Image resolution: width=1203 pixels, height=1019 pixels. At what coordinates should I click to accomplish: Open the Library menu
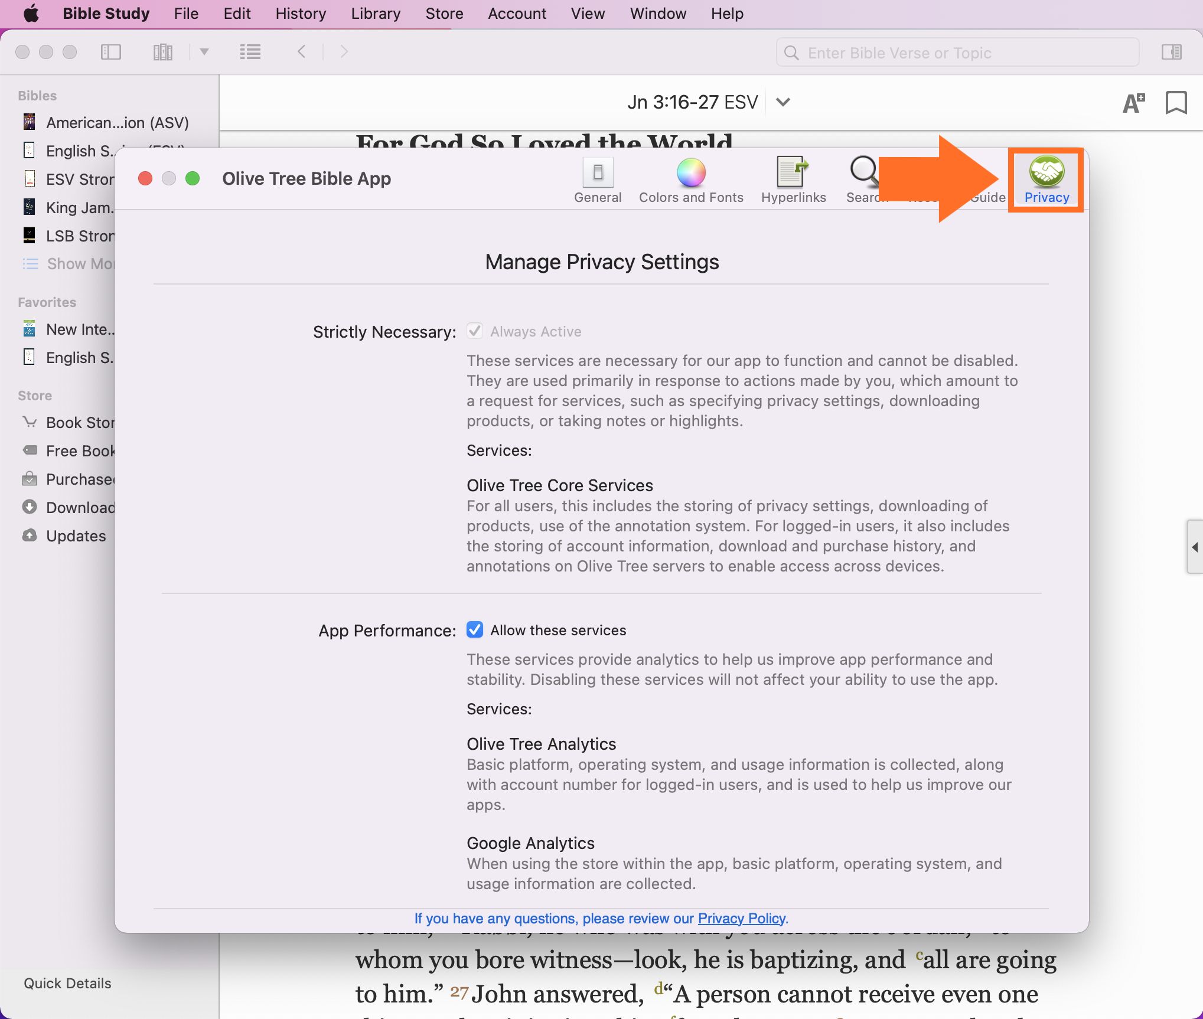[376, 14]
